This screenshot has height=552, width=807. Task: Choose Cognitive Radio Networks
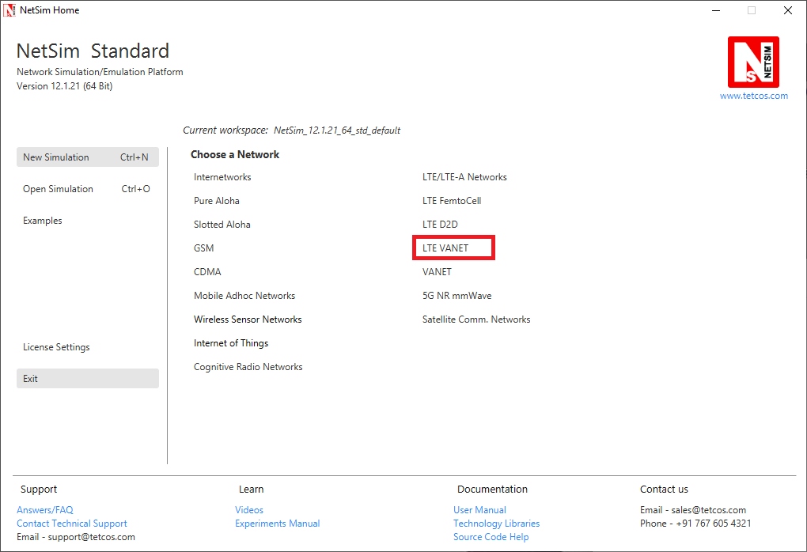248,367
